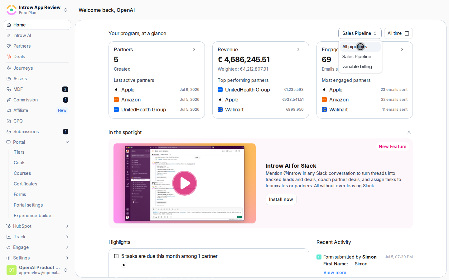Open Submissions inbox icon

pyautogui.click(x=9, y=132)
